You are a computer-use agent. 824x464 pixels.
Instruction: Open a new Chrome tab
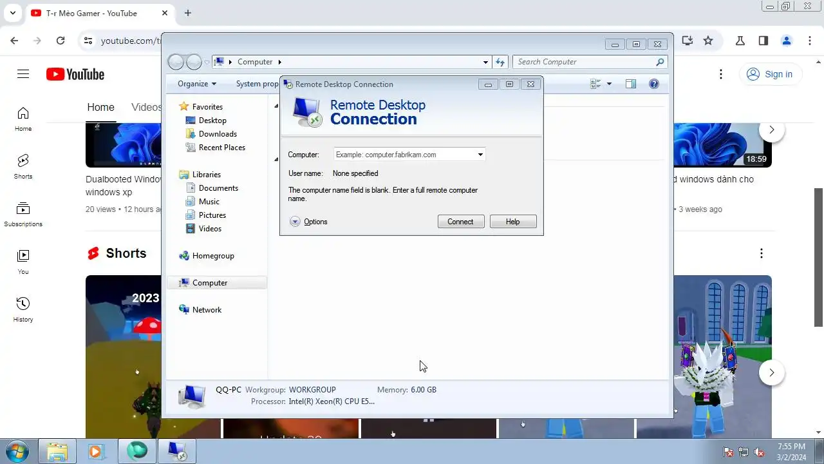(x=188, y=13)
